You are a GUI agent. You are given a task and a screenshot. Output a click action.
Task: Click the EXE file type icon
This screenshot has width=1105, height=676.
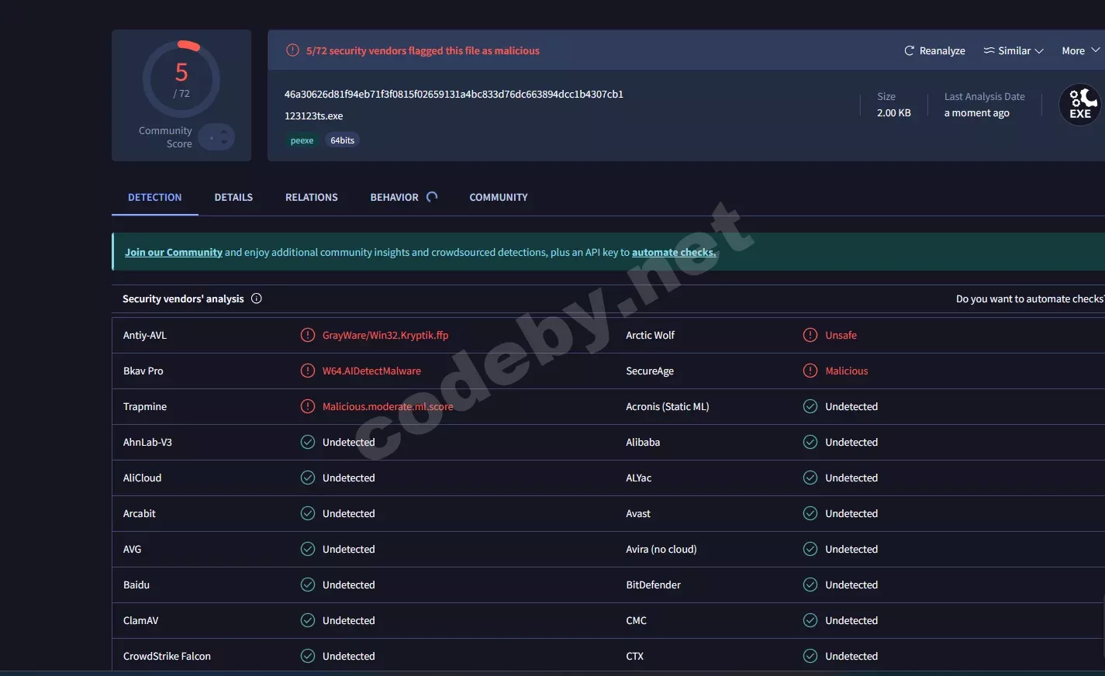[1080, 105]
